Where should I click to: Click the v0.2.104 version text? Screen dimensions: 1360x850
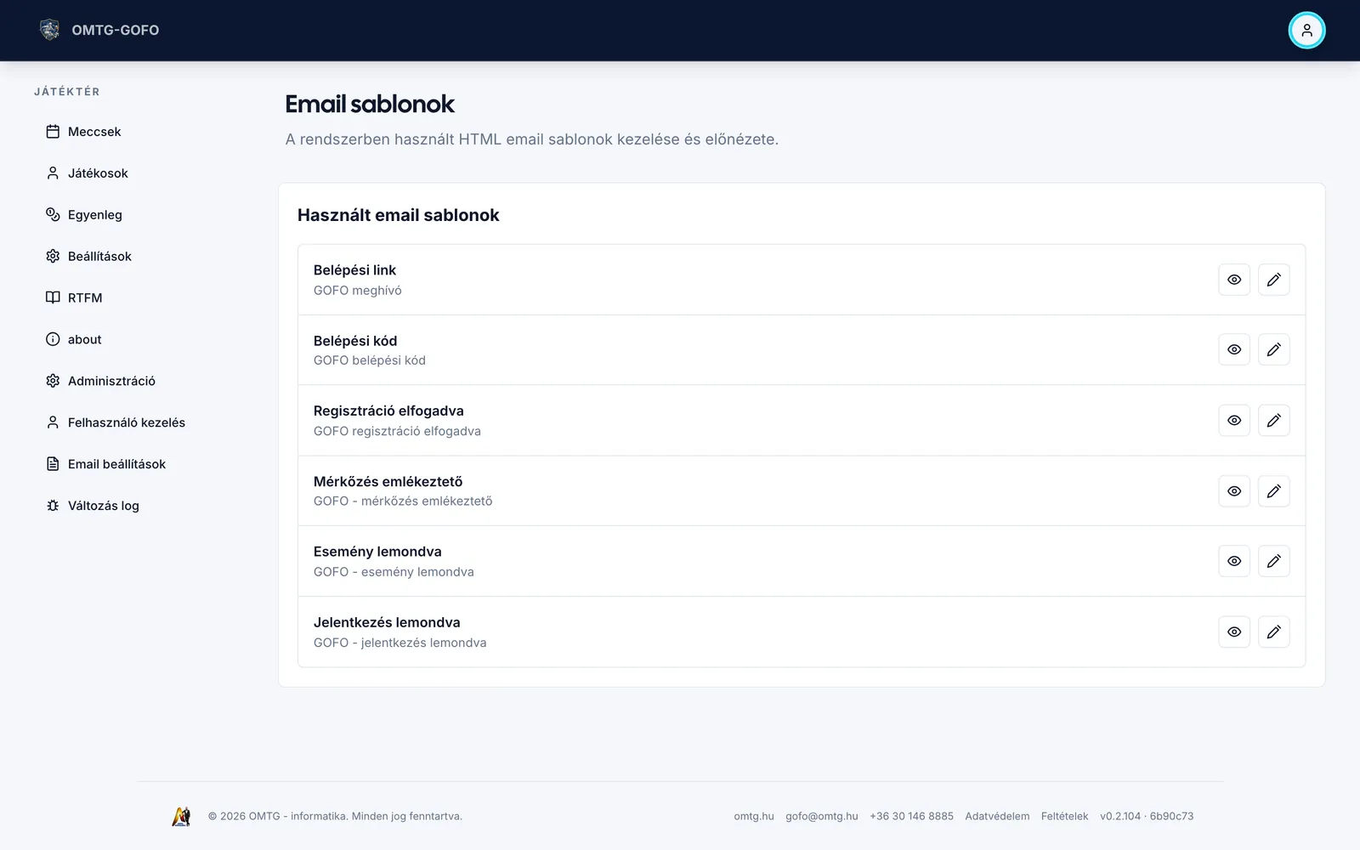(1147, 816)
